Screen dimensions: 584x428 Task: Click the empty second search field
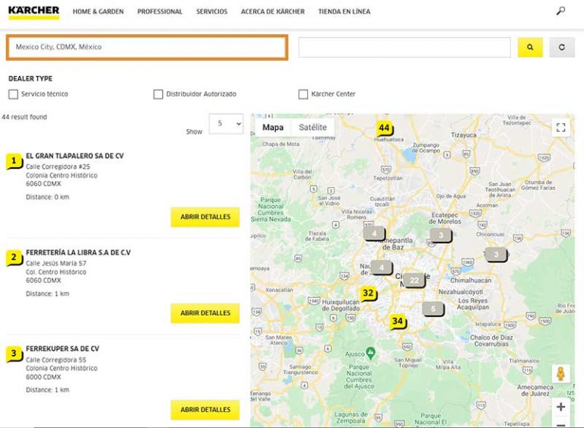tap(405, 47)
